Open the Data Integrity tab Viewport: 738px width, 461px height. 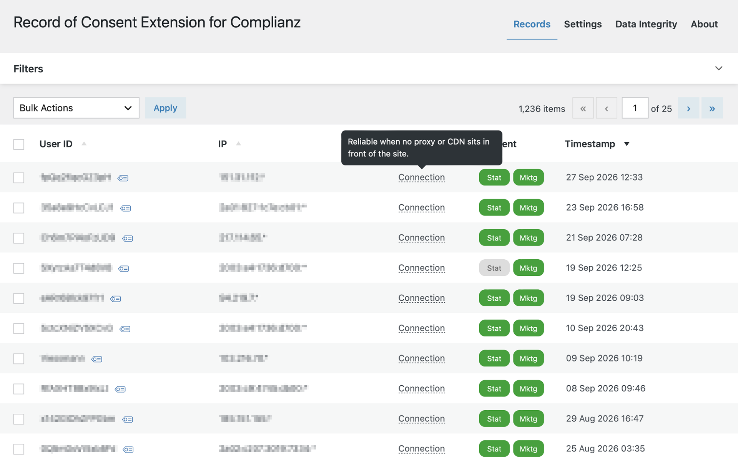click(646, 24)
